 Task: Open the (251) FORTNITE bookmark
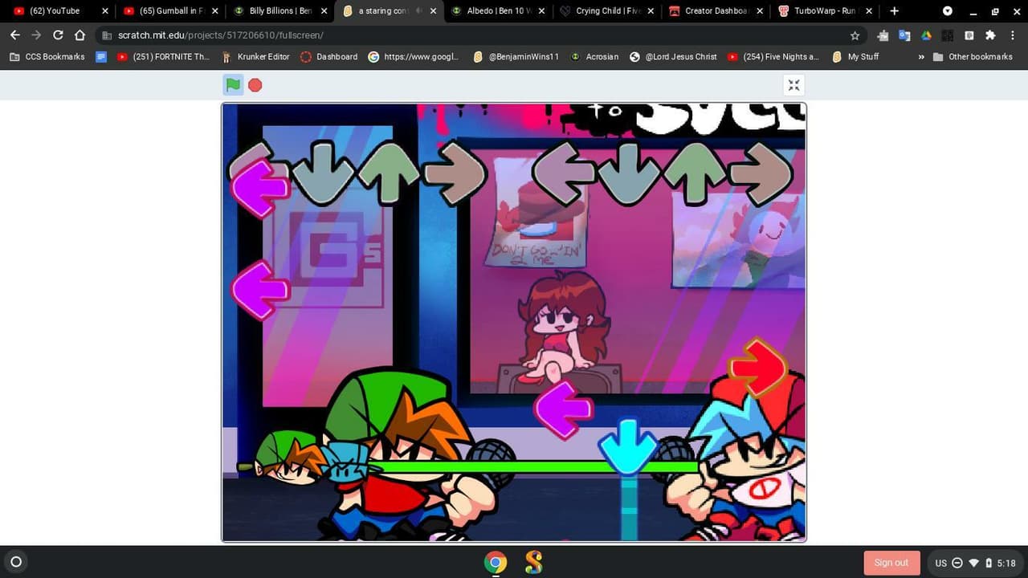(164, 57)
